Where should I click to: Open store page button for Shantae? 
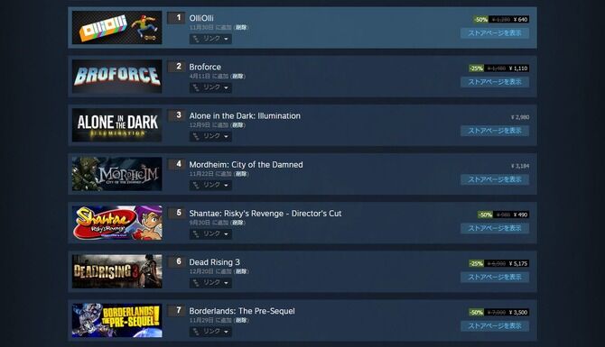(x=495, y=228)
